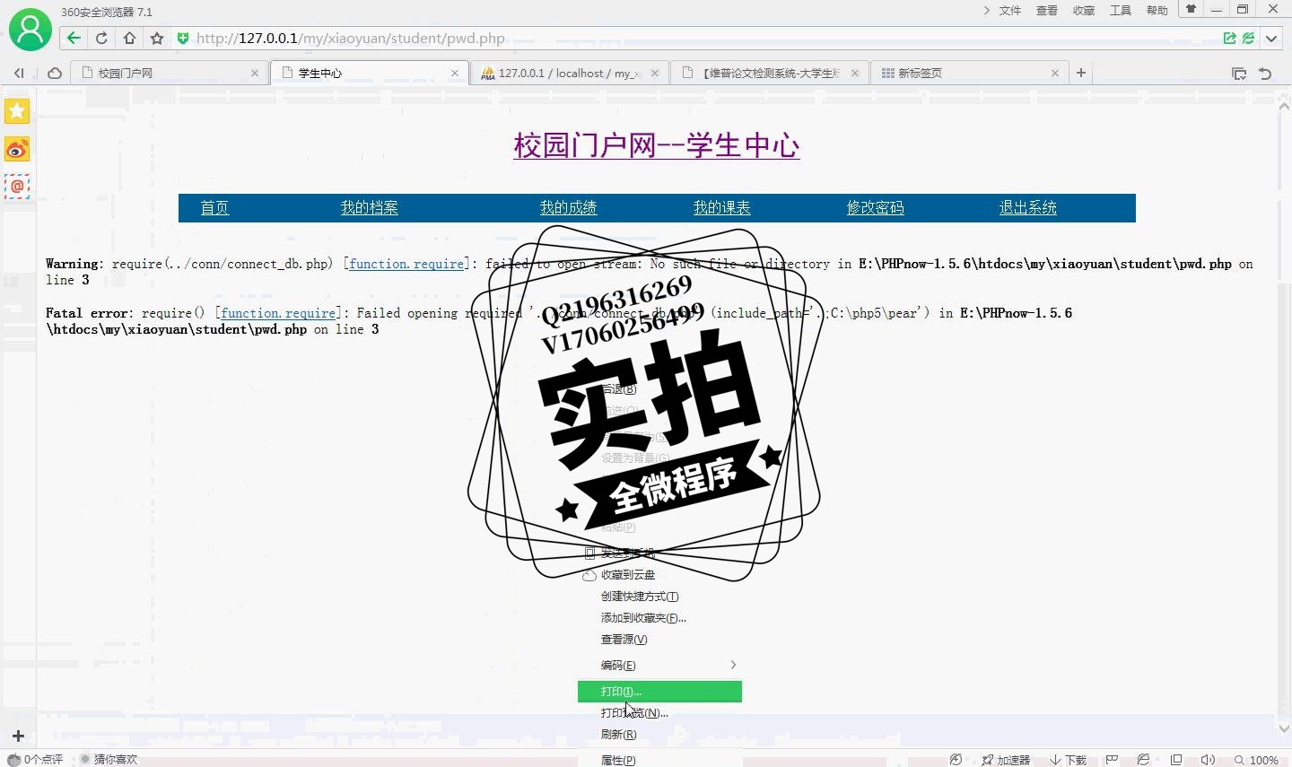Expand the 编码(E) submenu
1292x767 pixels.
pyautogui.click(x=659, y=665)
